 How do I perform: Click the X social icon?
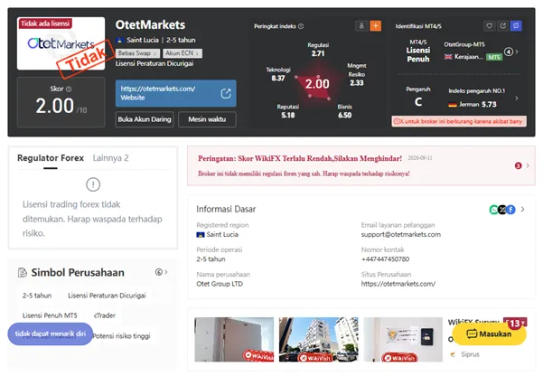tap(502, 210)
